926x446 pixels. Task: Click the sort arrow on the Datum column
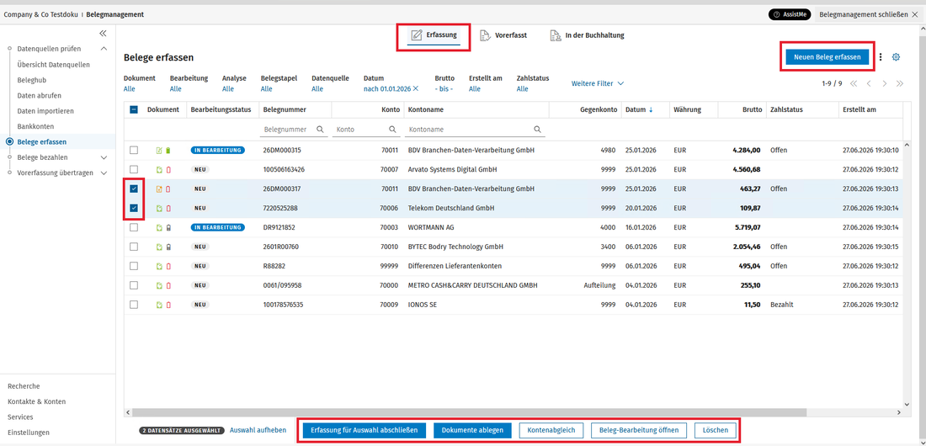tap(651, 110)
